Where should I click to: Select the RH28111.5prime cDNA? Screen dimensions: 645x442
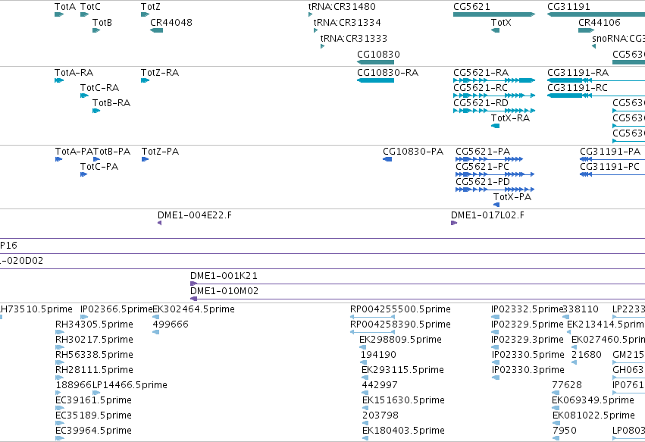pyautogui.click(x=60, y=378)
